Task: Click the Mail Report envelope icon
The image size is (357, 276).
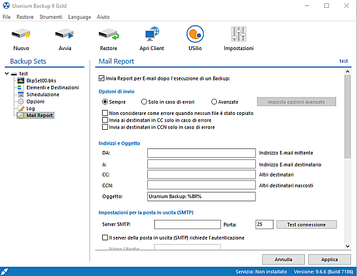Action: (21, 115)
